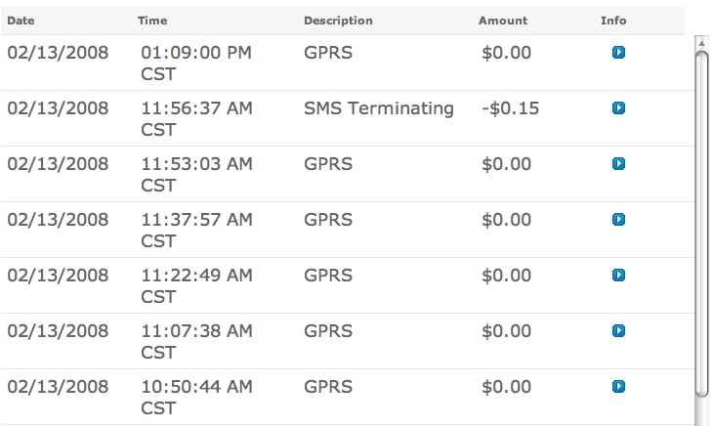
Task: Click the Date column header
Action: click(21, 21)
